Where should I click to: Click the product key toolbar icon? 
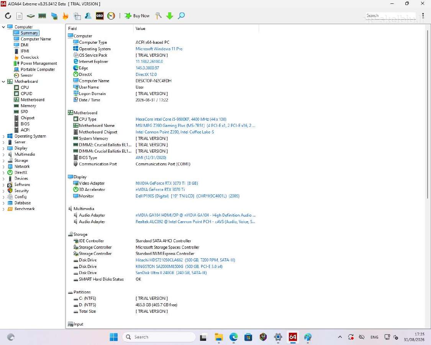pyautogui.click(x=158, y=16)
